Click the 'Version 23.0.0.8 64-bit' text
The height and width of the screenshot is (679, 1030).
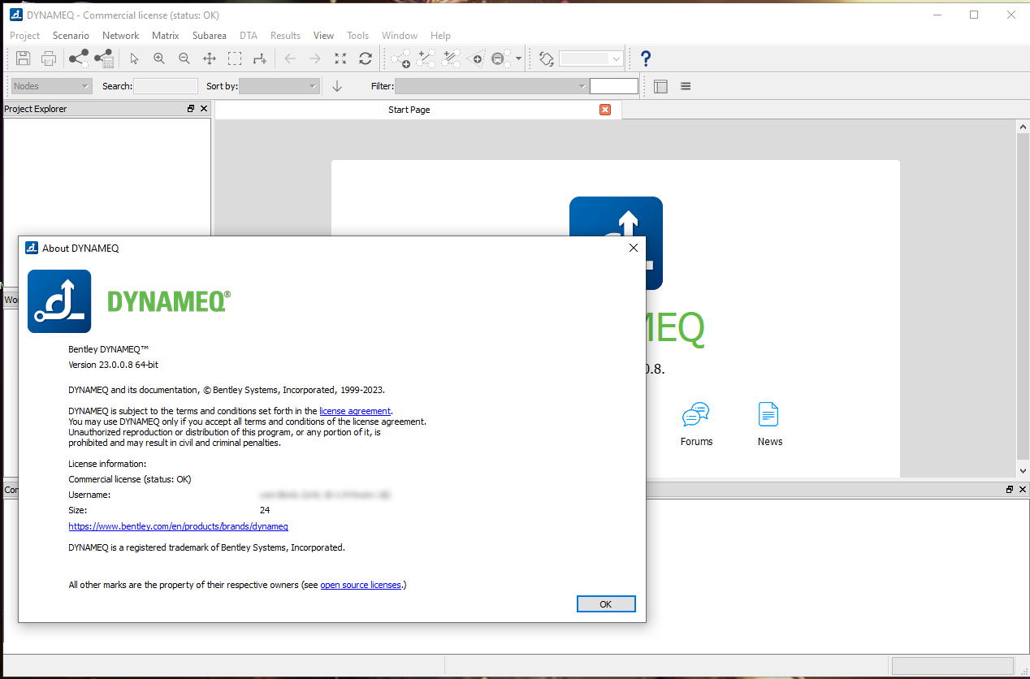[113, 365]
